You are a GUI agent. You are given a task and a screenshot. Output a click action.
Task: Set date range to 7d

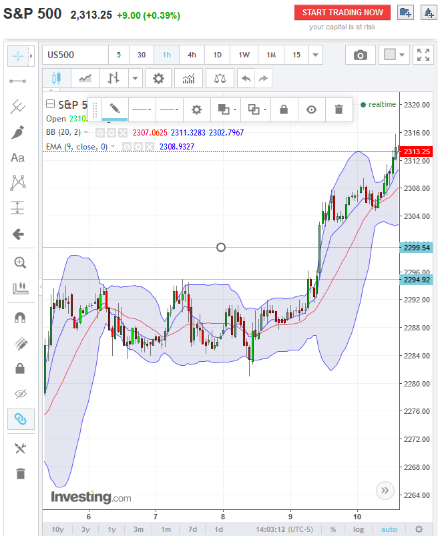[x=192, y=529]
